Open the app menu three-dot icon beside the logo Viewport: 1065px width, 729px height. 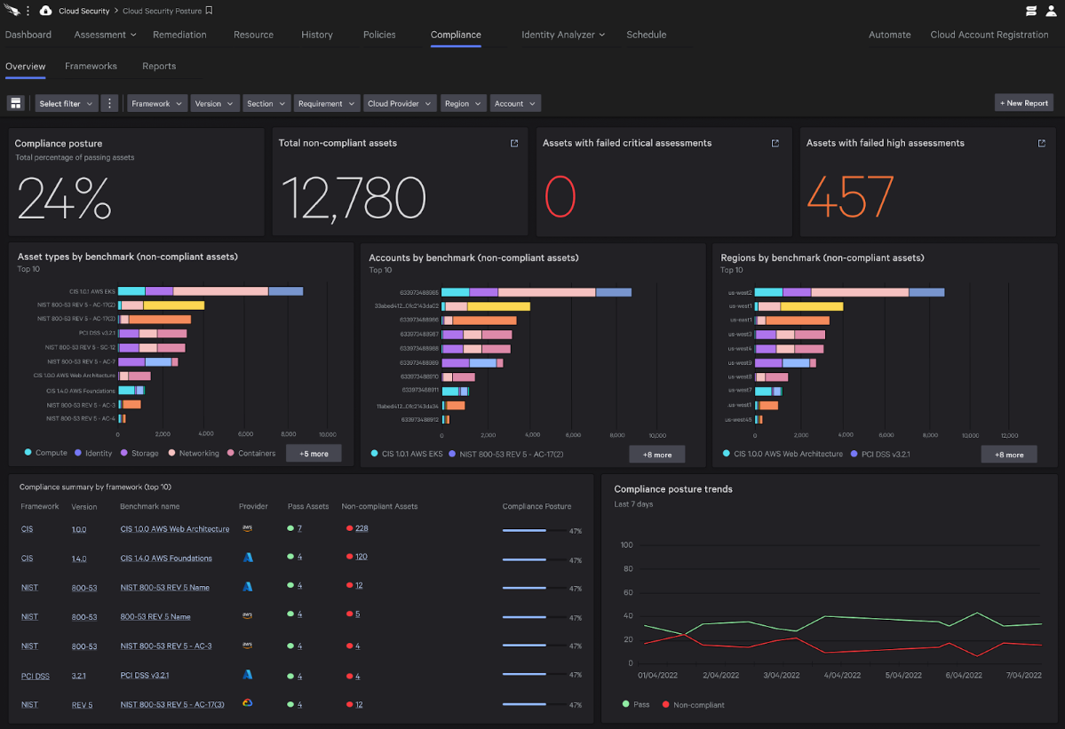click(x=28, y=11)
